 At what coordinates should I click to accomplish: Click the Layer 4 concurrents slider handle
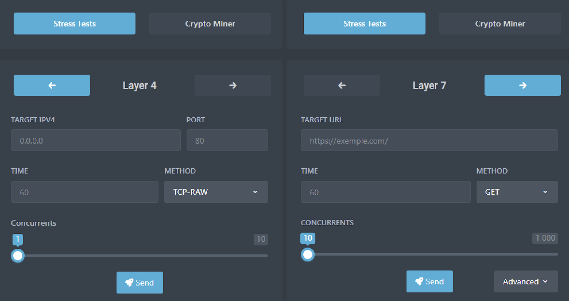click(18, 255)
